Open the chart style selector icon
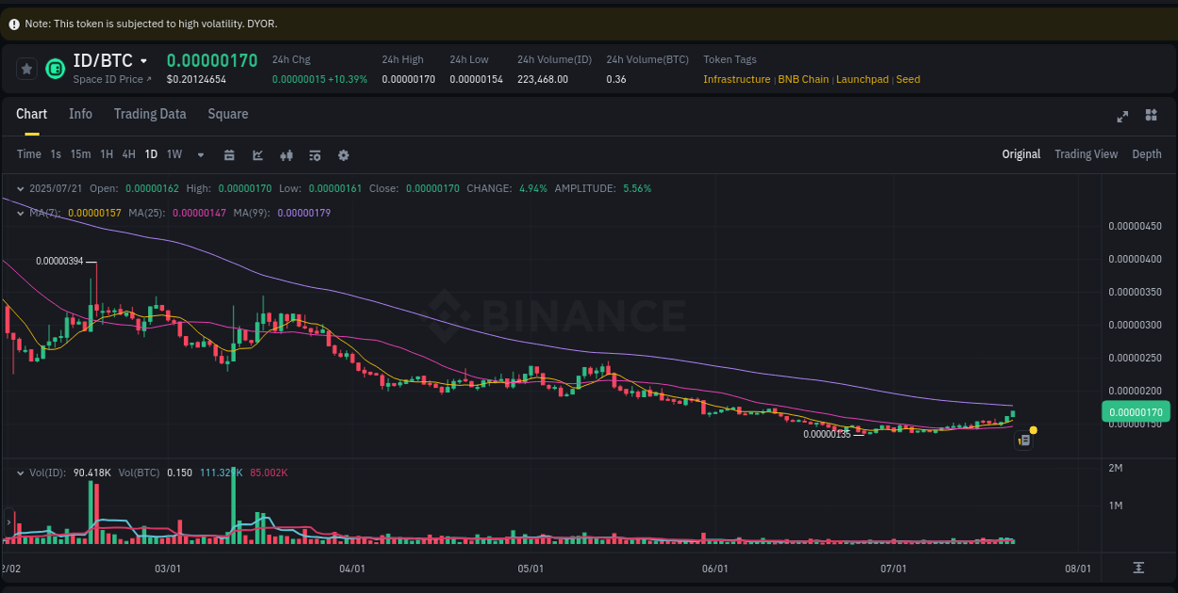1178x593 pixels. click(257, 154)
